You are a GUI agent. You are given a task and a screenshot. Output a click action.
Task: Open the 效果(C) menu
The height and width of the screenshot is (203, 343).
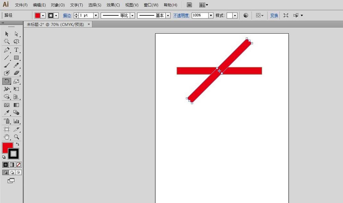[113, 5]
